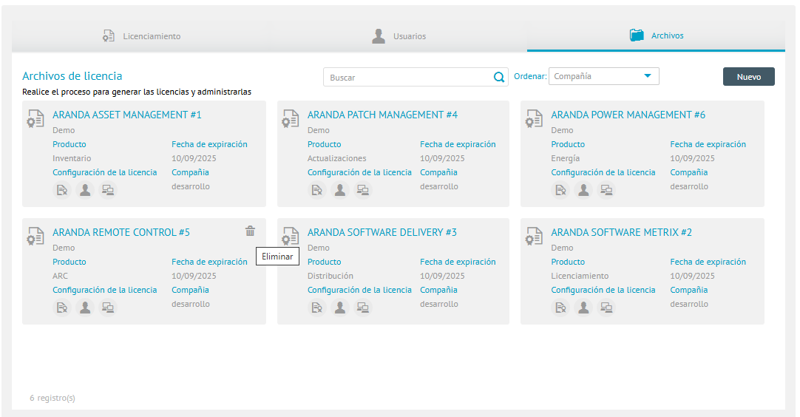Image resolution: width=800 pixels, height=417 pixels.
Task: Click 'desarrollo' company in Software Delivery card
Action: (438, 304)
